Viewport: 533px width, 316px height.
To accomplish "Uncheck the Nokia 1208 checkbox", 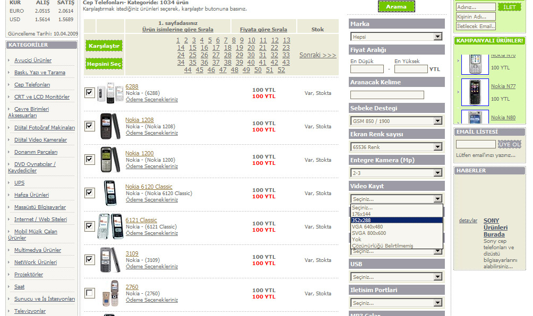I will [x=89, y=126].
